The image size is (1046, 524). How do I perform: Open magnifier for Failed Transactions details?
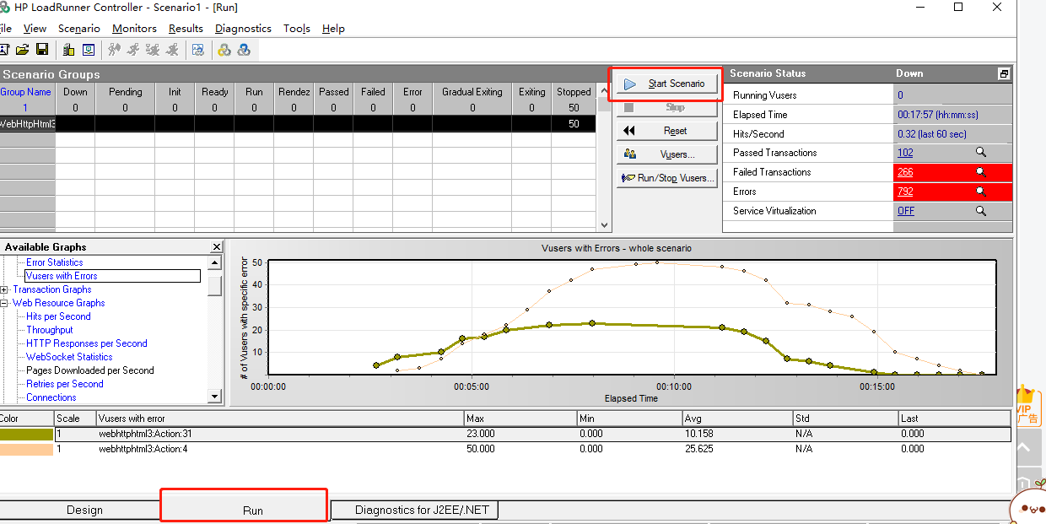click(981, 172)
